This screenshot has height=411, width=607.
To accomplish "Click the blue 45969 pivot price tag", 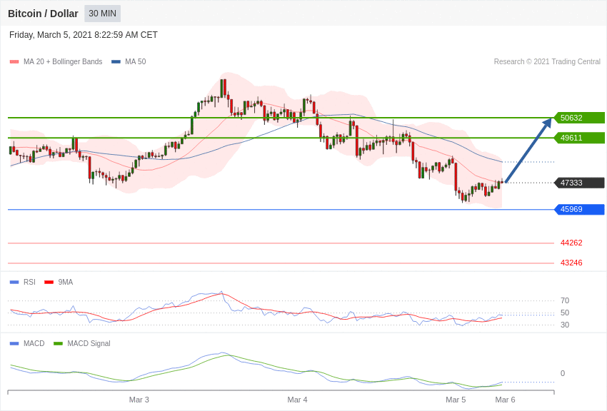I will pyautogui.click(x=579, y=209).
